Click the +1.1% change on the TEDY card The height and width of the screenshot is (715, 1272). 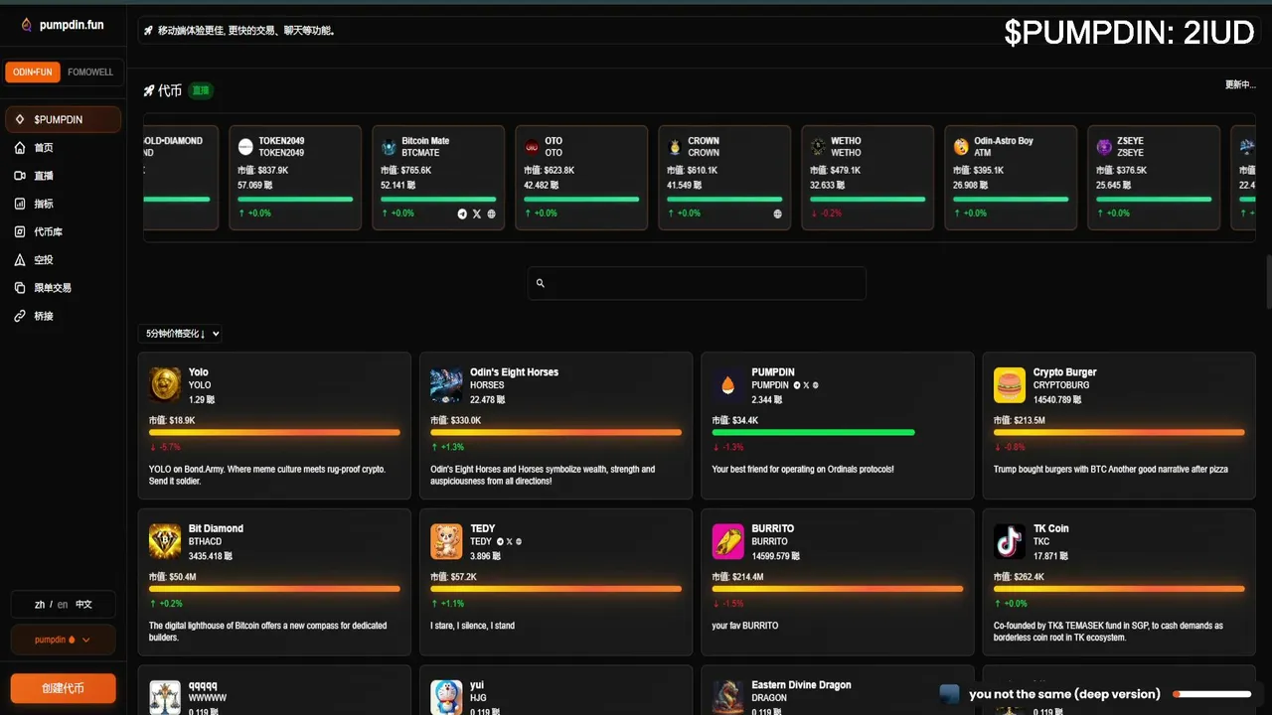[x=446, y=604]
